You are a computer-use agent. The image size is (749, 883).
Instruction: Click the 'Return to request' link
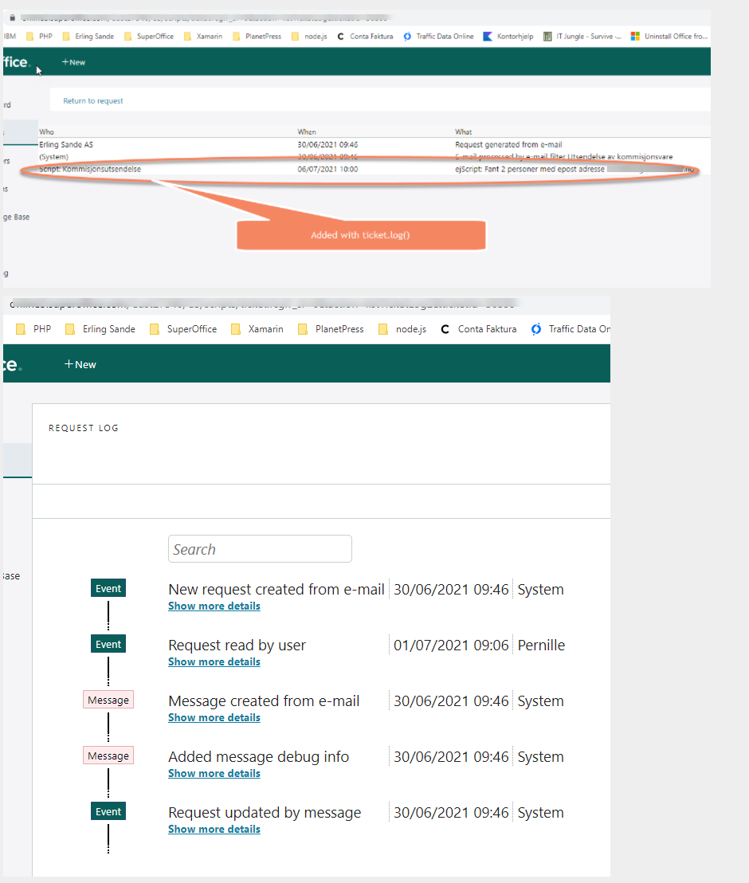point(93,101)
